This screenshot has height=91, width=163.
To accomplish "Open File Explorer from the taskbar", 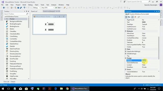I will [61, 89].
